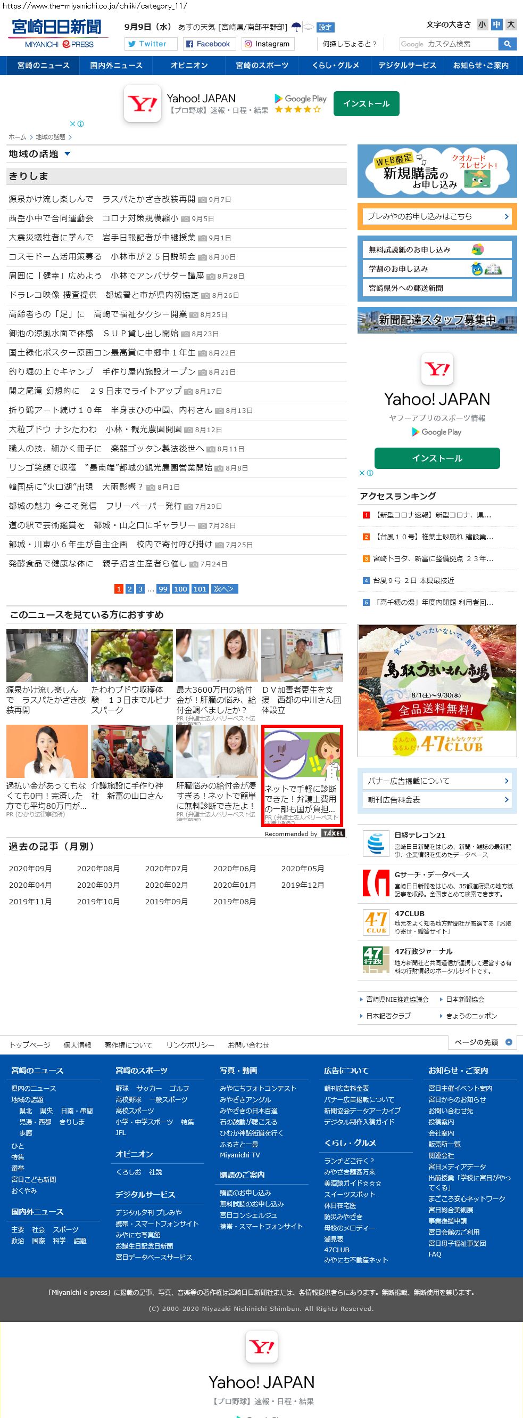
Task: Click the 新聞配達スタッフ募集中 banner
Action: pos(437,320)
